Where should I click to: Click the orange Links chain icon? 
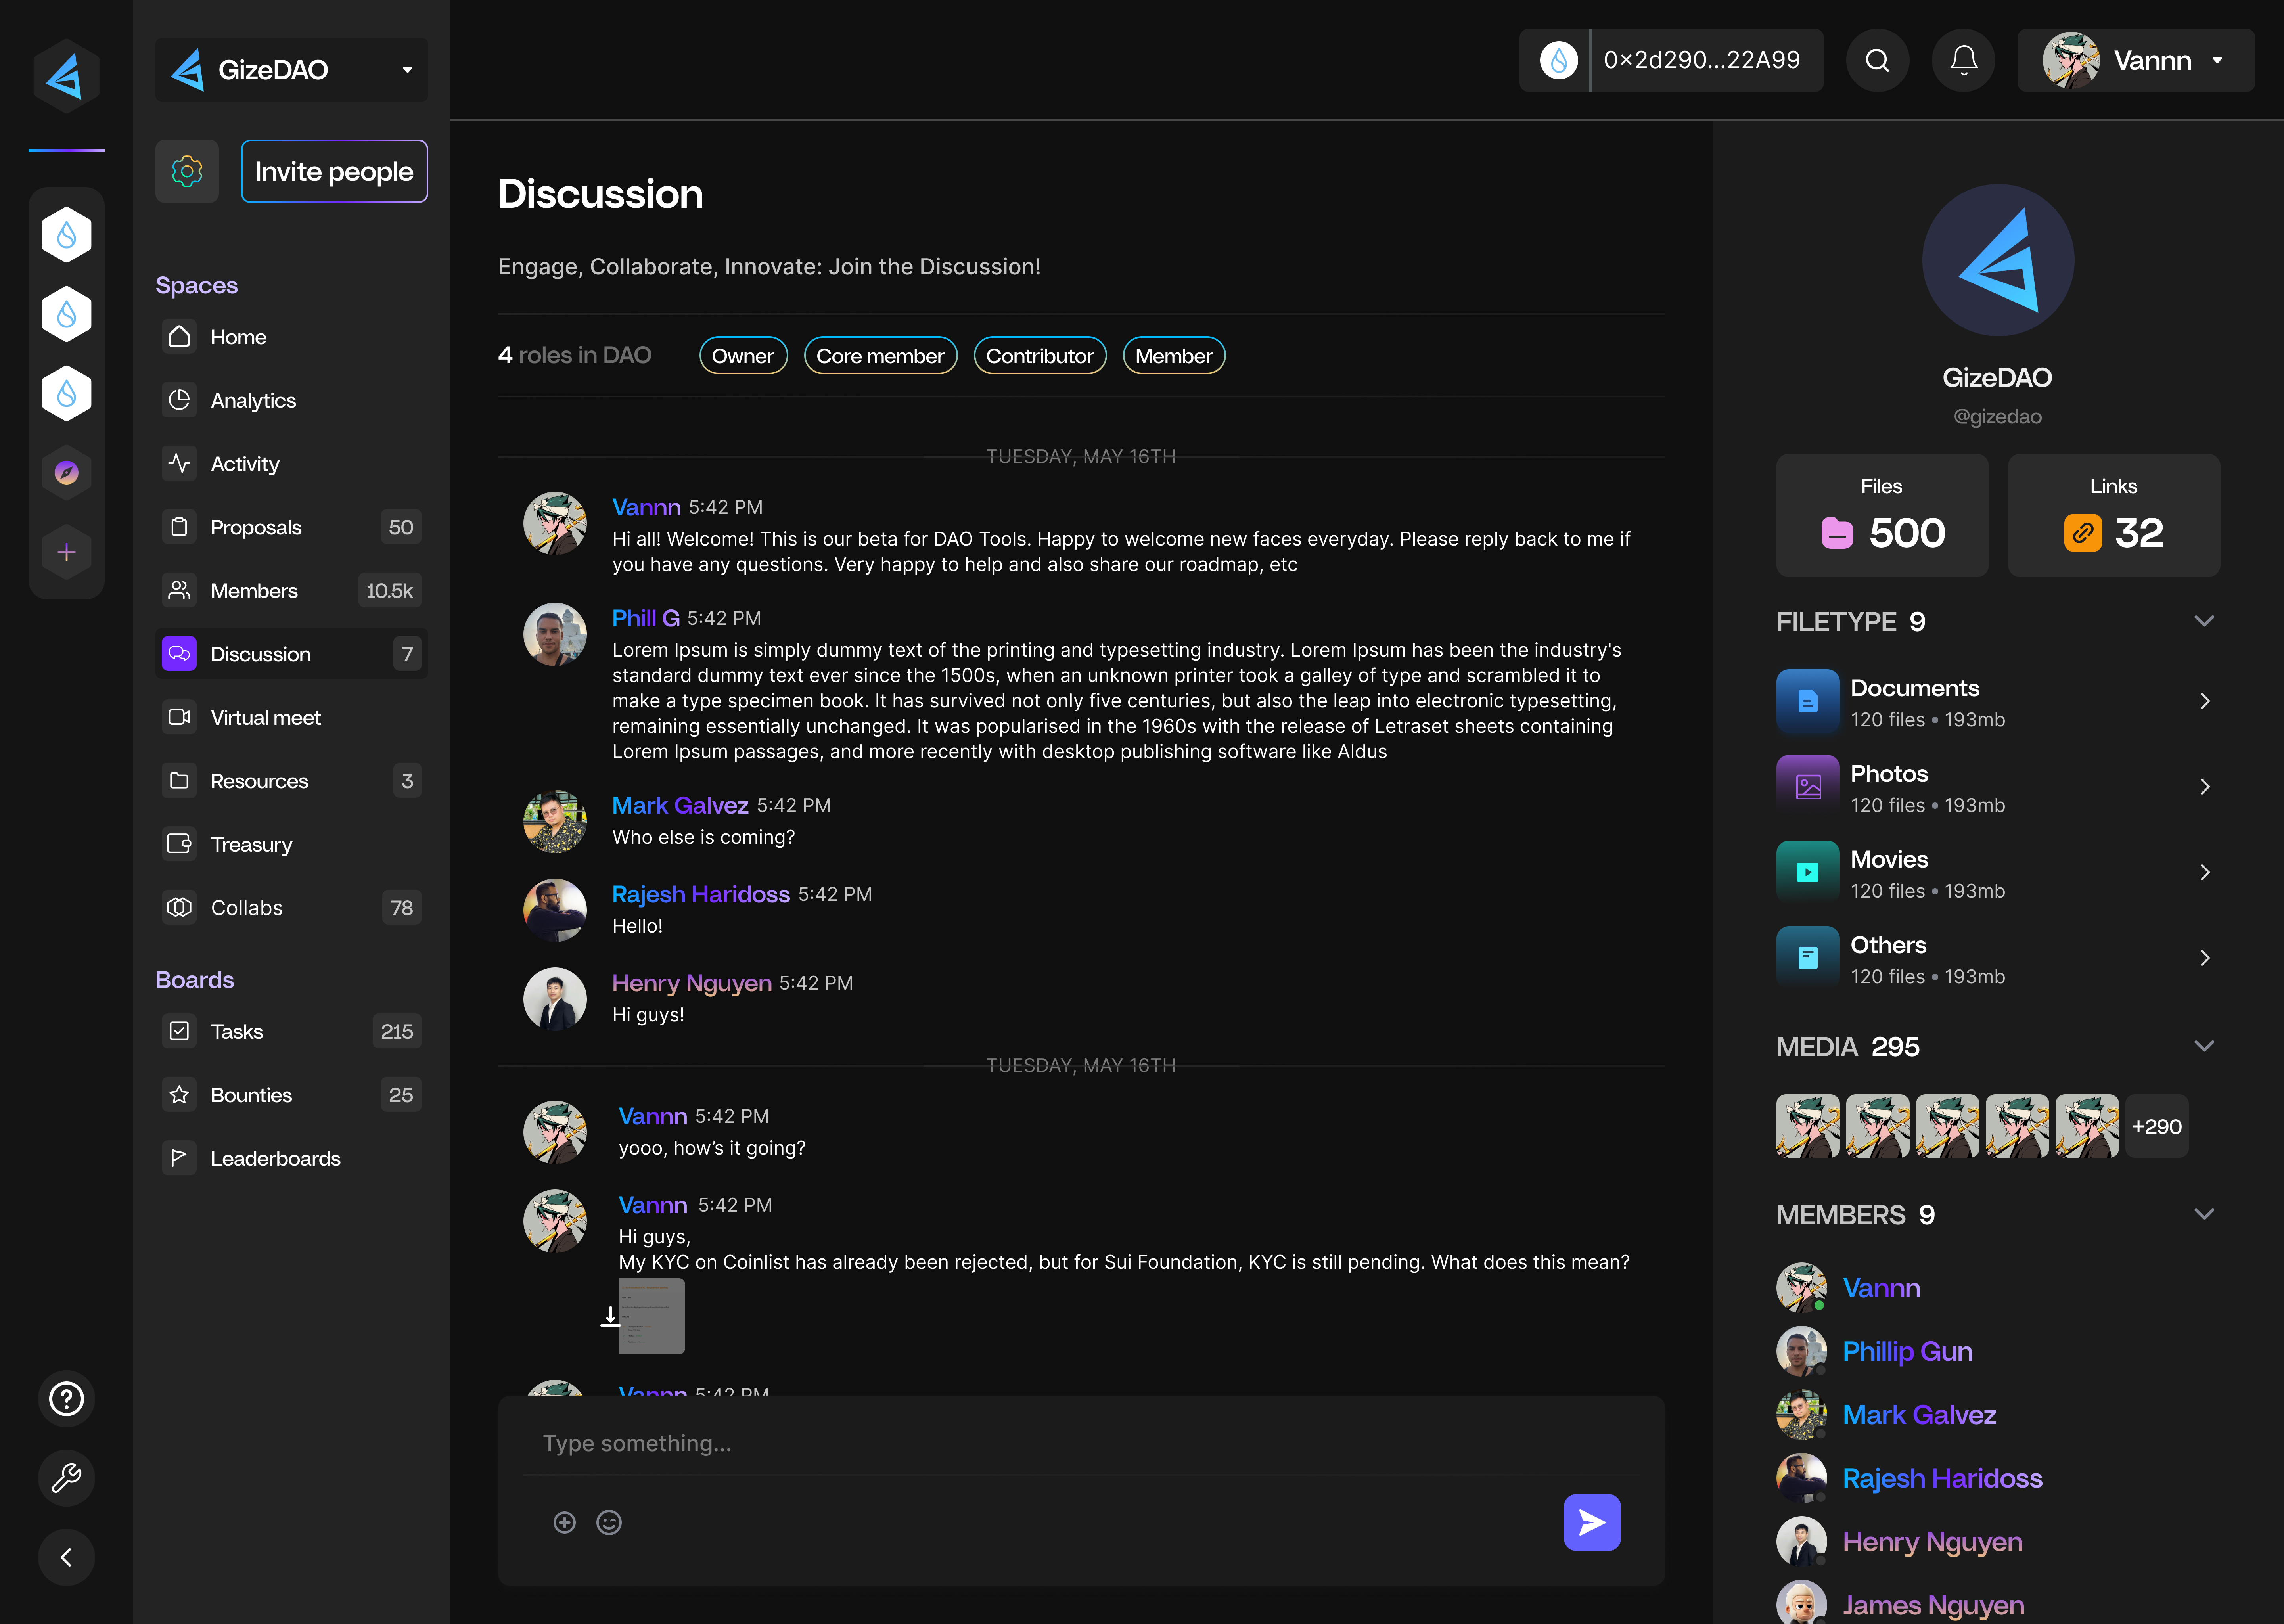coord(2083,533)
